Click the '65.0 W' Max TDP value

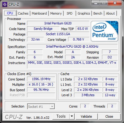[83, 29]
